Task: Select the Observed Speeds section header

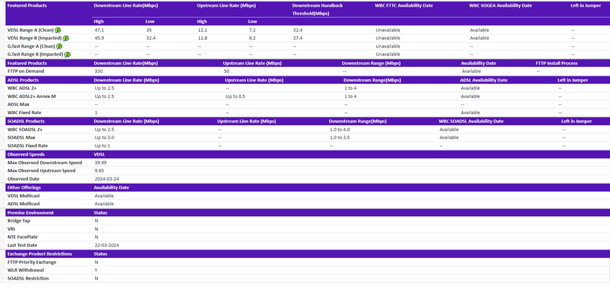Action: tap(25, 155)
